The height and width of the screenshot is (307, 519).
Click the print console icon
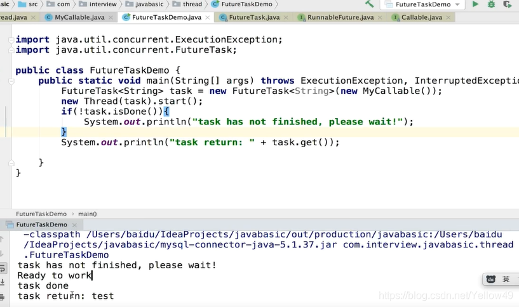[x=3, y=296]
